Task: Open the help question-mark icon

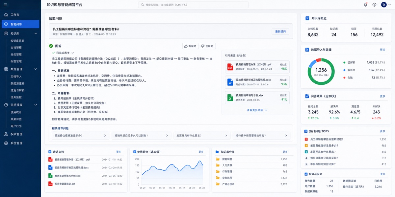Action: point(374,5)
